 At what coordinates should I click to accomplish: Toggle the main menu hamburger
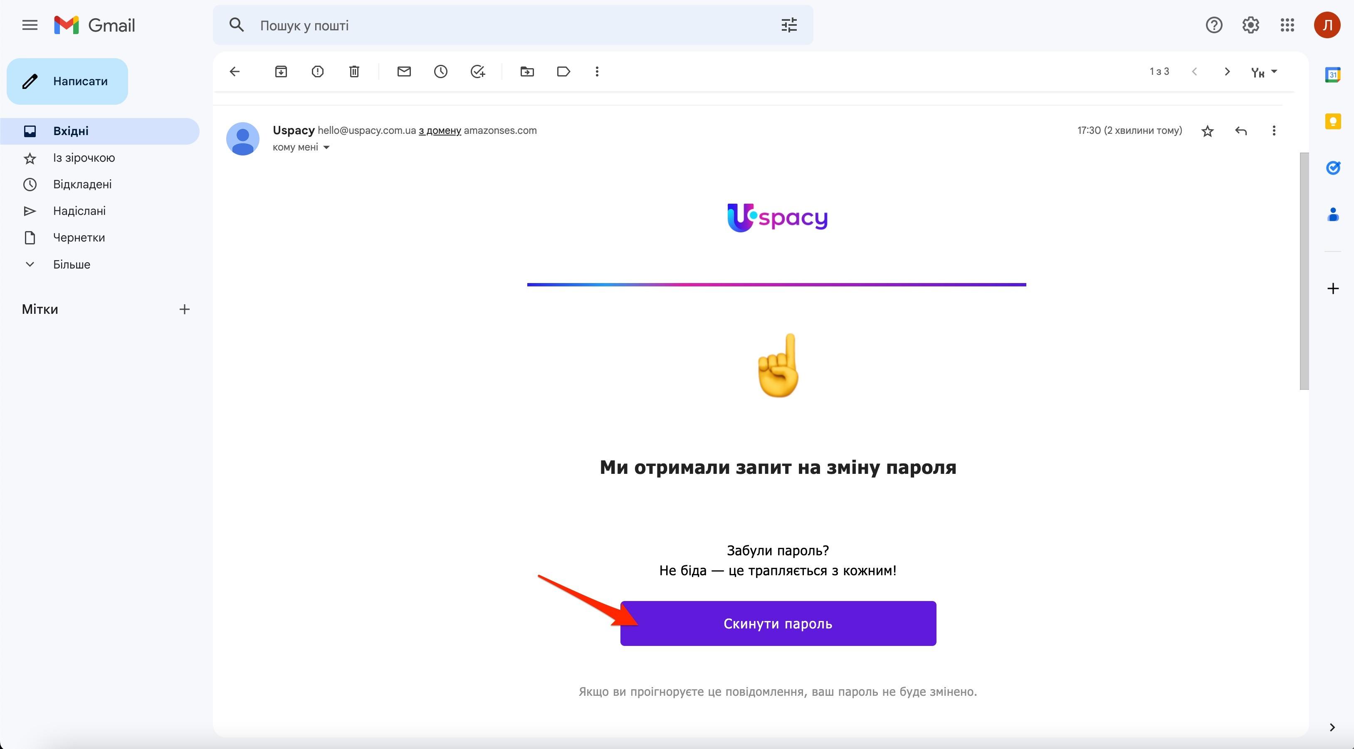coord(30,25)
